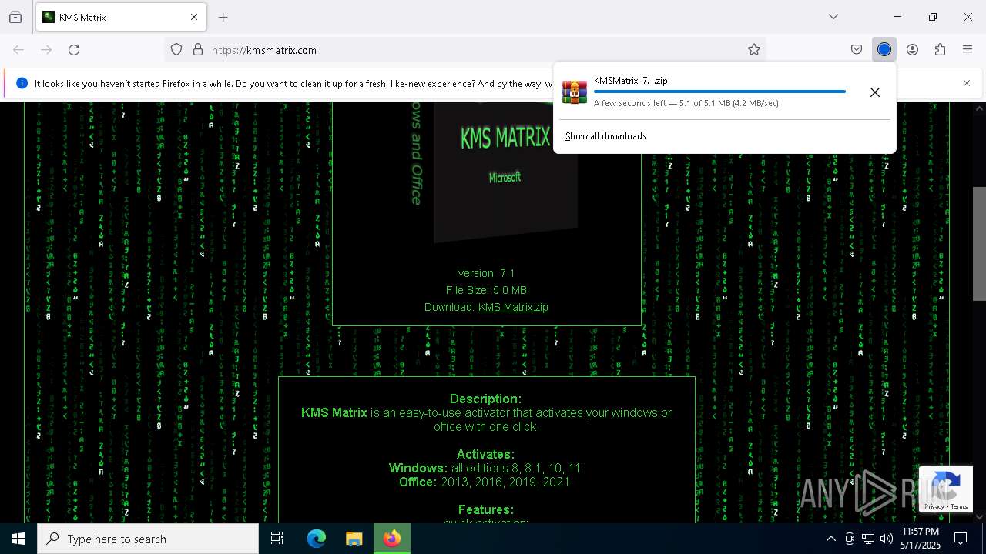The height and width of the screenshot is (554, 986).
Task: Expand the list all tabs chevron
Action: tap(833, 17)
